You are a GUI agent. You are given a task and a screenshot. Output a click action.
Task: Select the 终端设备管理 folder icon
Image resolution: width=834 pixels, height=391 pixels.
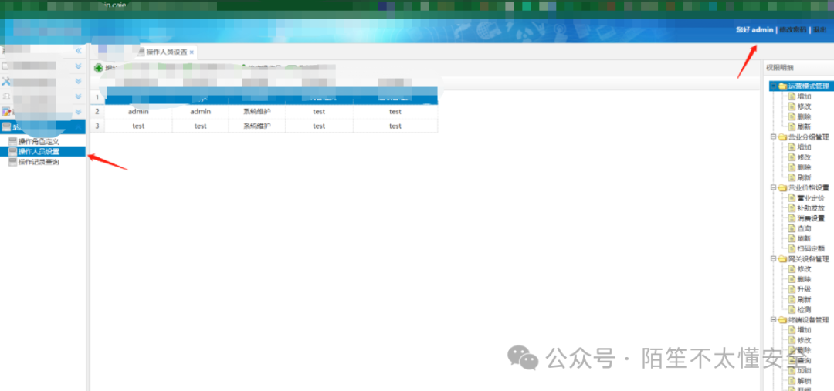782,320
